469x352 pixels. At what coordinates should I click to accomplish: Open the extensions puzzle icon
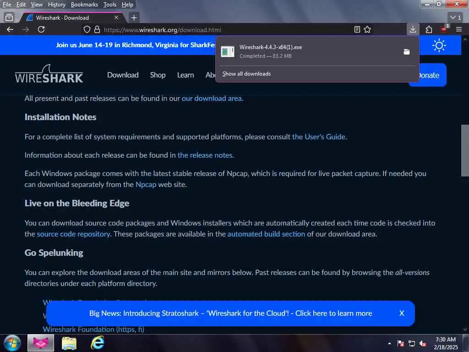(429, 29)
